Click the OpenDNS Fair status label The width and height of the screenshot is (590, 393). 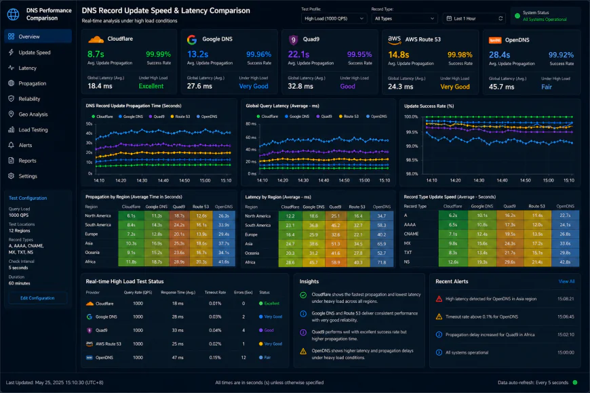(x=265, y=357)
